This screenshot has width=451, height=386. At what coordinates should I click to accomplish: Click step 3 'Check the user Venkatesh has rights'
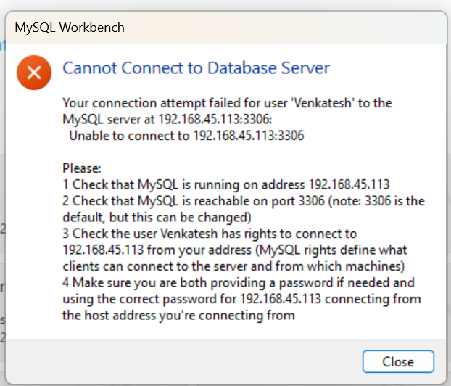(210, 233)
